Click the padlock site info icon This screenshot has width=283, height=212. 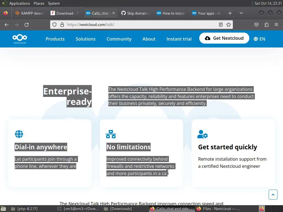pos(62,25)
